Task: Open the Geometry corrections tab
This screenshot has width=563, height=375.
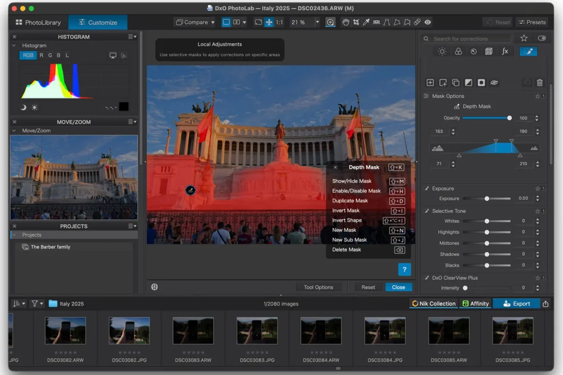Action: [x=489, y=52]
